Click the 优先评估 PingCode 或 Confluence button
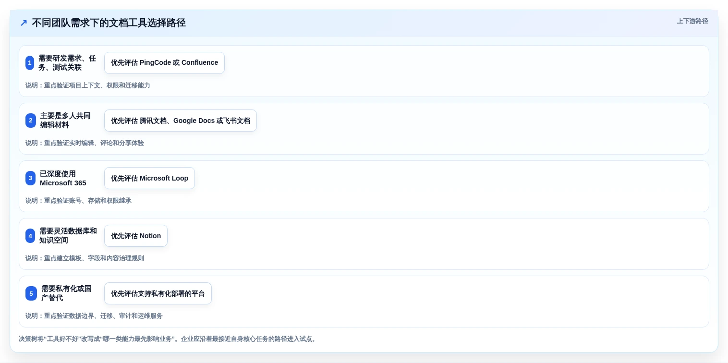728x363 pixels. coord(164,63)
